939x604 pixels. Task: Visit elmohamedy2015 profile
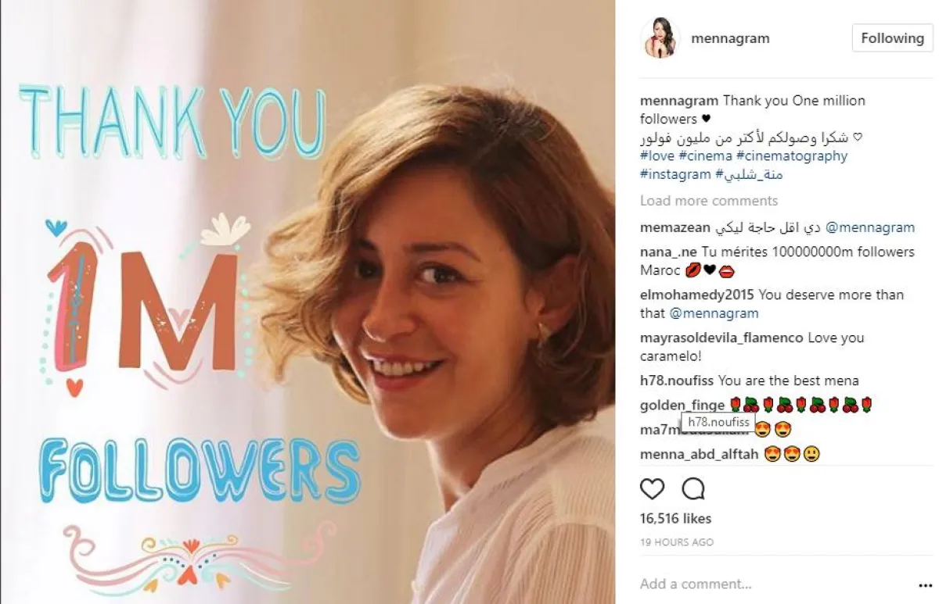click(696, 295)
